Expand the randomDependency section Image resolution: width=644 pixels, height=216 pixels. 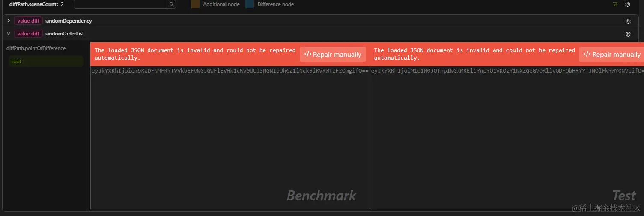pyautogui.click(x=9, y=20)
